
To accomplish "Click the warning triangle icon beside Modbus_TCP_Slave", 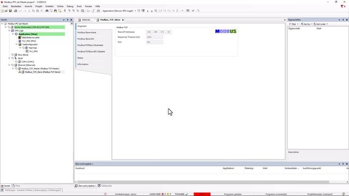I will tap(20, 72).
